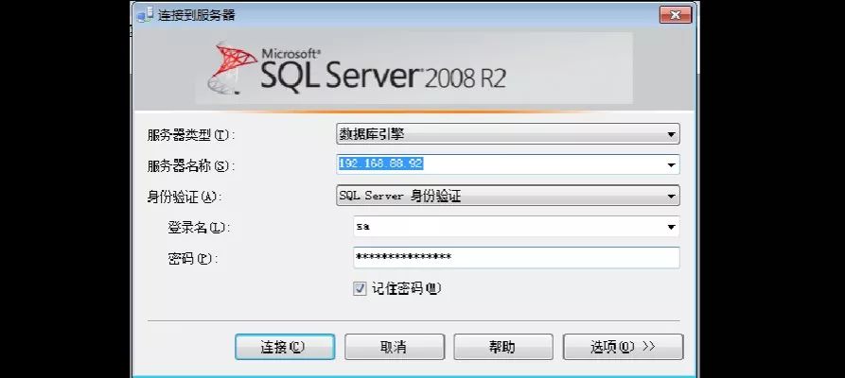Click the 连接到服务器 window title text

tap(197, 15)
